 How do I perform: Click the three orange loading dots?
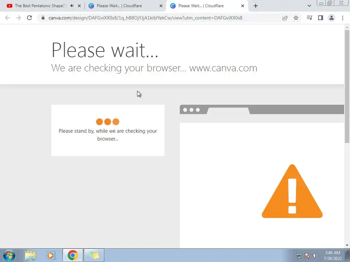point(108,122)
